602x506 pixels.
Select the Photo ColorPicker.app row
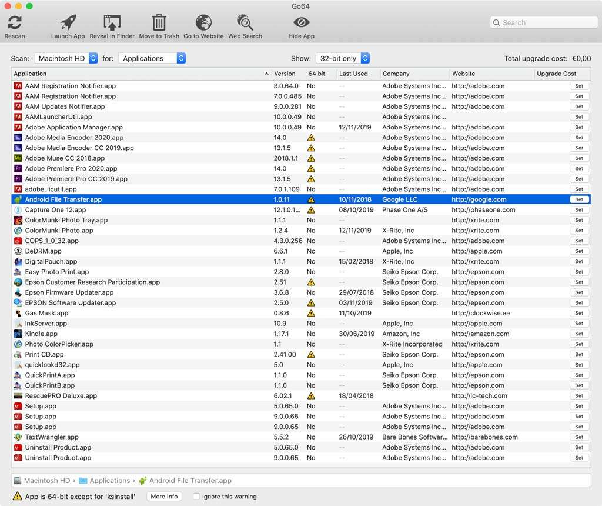pyautogui.click(x=301, y=344)
